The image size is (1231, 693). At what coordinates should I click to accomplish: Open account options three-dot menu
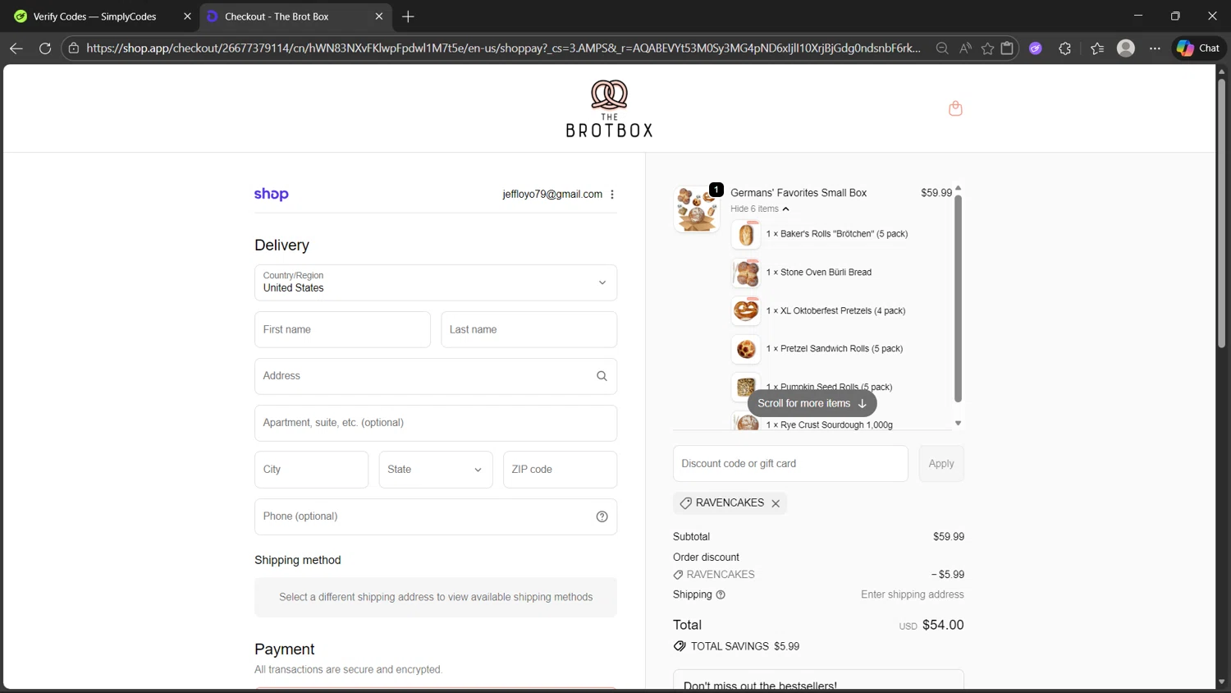coord(612,195)
